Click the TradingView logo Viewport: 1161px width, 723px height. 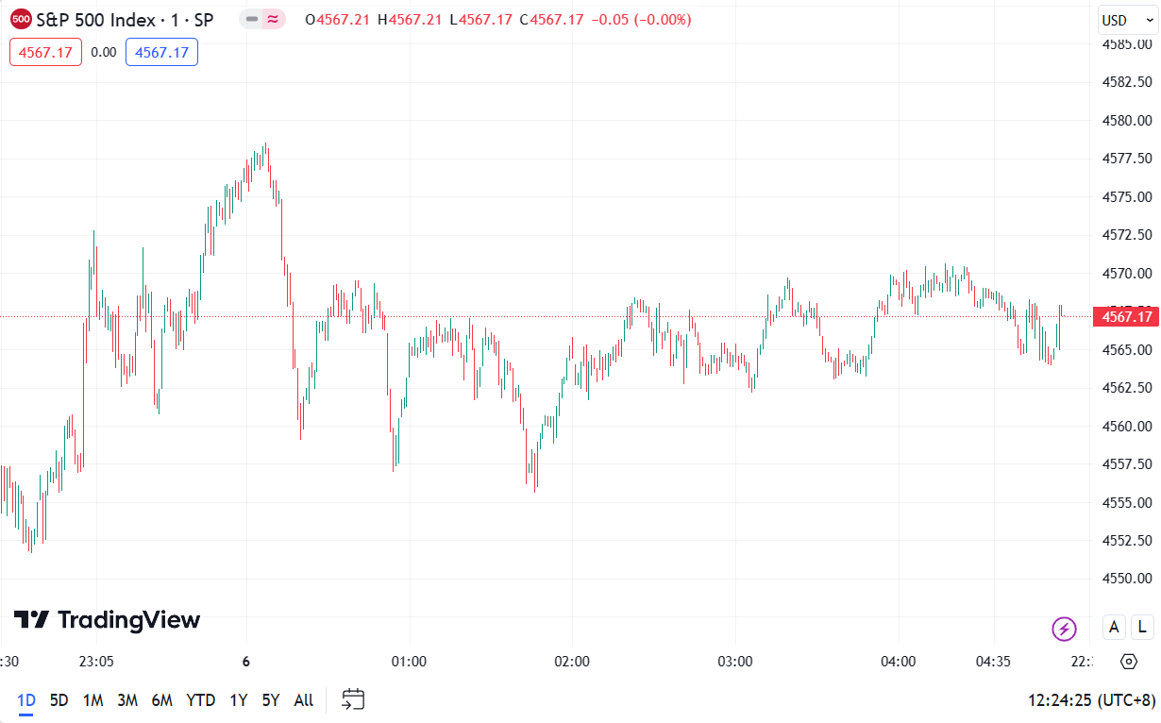[107, 620]
